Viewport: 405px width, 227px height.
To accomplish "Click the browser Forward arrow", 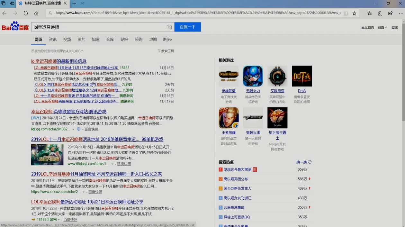I will tap(15, 13).
